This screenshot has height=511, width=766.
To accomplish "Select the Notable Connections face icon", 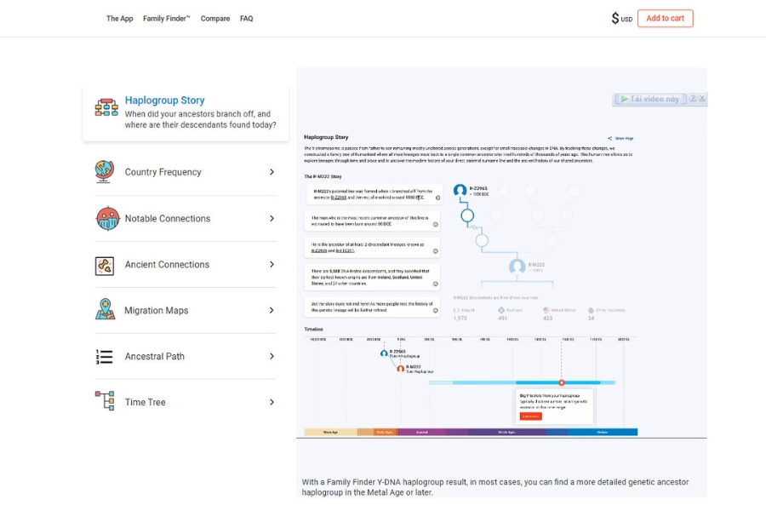I will click(107, 219).
